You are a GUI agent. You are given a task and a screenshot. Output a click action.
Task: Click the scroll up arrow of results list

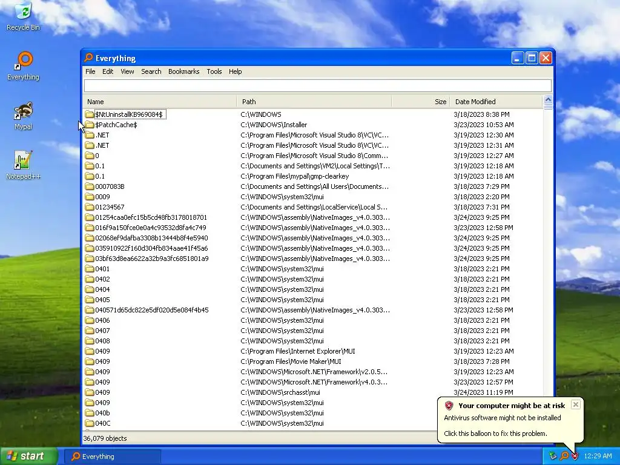click(547, 99)
